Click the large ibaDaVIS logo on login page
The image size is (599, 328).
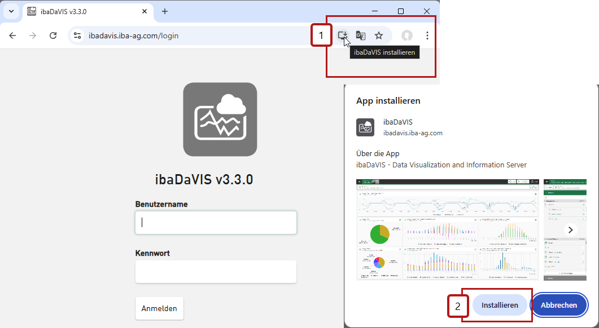coord(220,119)
